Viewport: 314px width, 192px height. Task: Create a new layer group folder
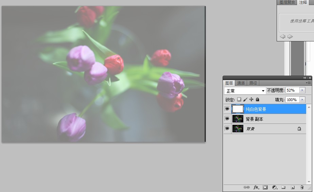tap(283, 187)
